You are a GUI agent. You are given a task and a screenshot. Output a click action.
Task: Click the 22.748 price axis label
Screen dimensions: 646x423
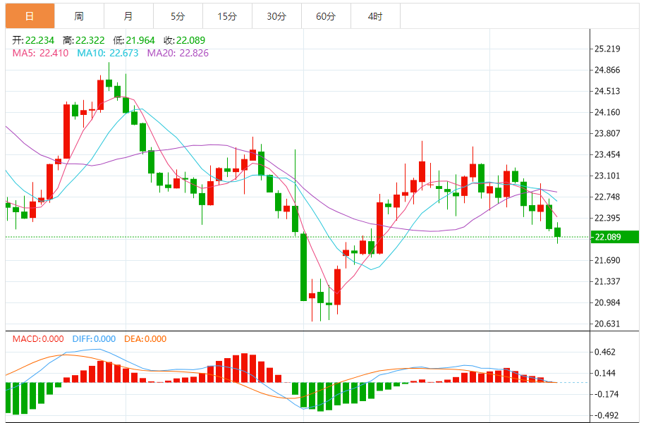pyautogui.click(x=607, y=197)
